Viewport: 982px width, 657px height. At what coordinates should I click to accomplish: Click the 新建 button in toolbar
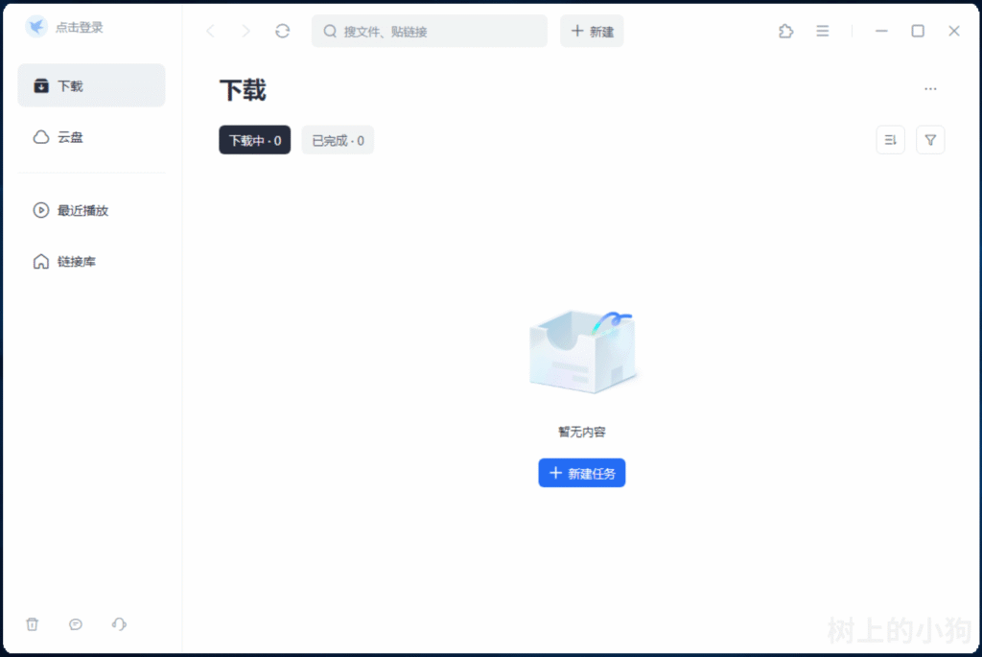pyautogui.click(x=592, y=31)
